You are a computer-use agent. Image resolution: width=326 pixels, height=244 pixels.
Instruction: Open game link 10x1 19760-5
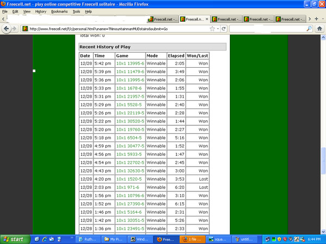130,130
